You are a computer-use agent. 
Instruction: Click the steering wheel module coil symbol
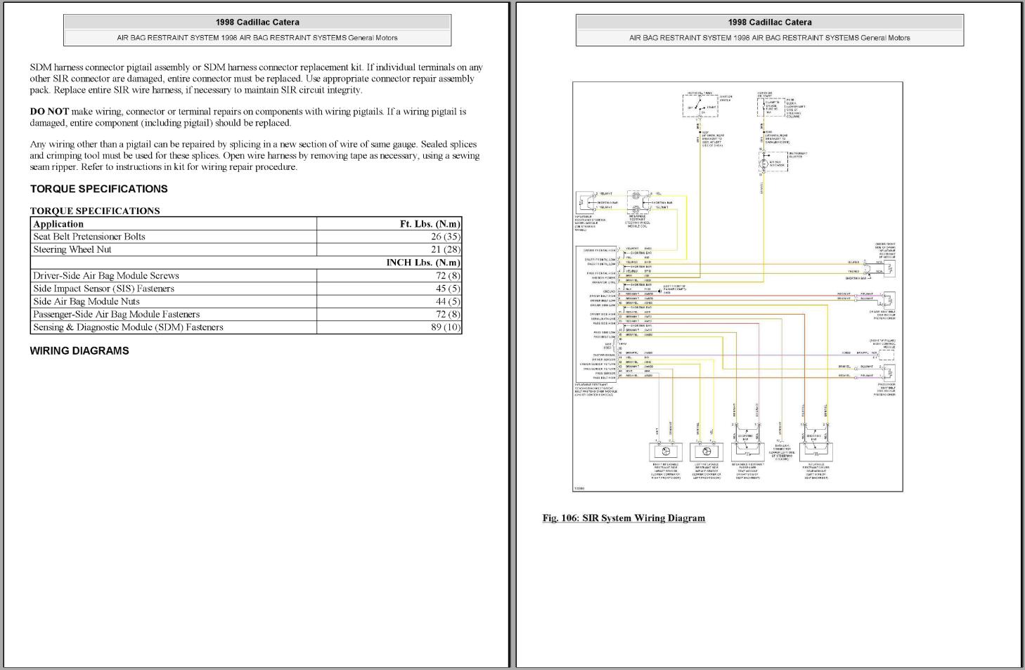pyautogui.click(x=638, y=202)
